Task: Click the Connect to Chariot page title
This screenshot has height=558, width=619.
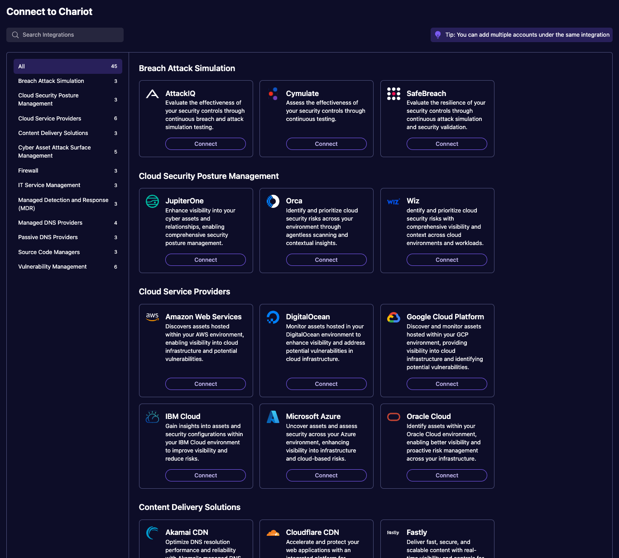Action: tap(49, 12)
